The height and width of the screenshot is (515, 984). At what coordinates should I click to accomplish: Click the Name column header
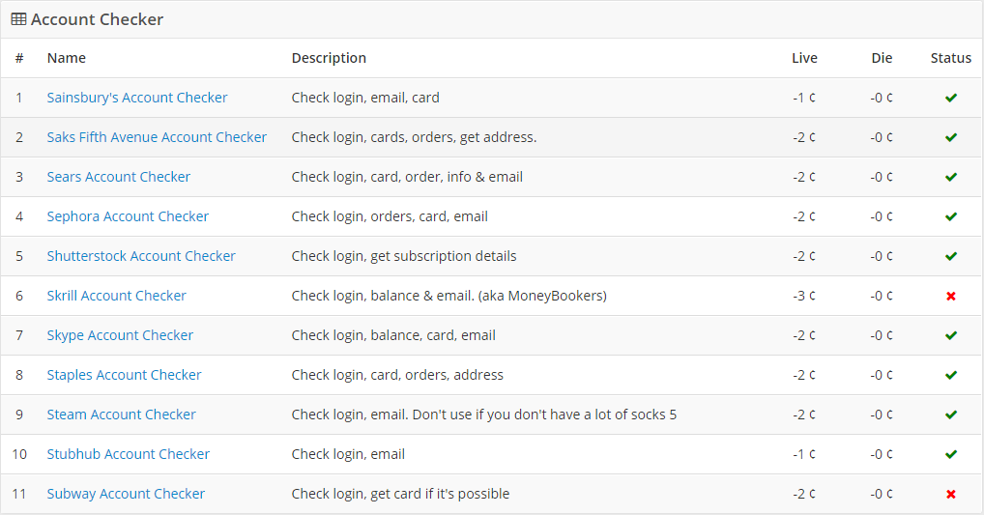pos(67,58)
